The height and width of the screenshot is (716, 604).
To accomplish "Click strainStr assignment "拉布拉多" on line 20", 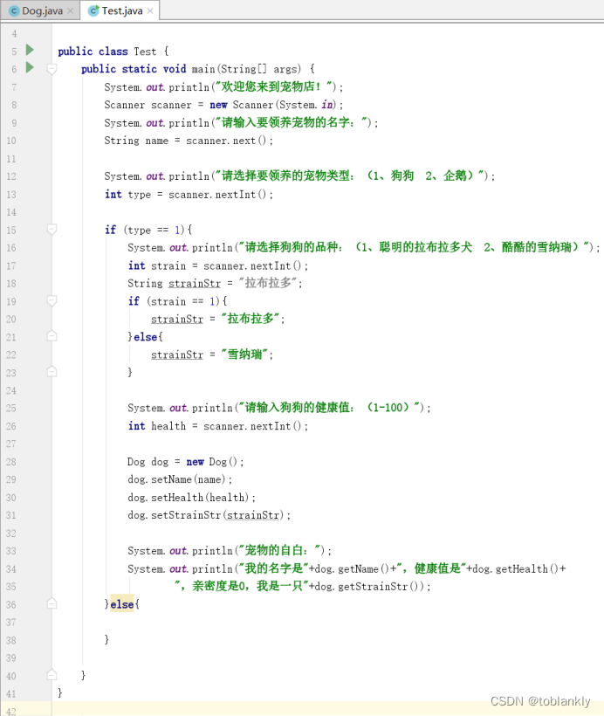I will (x=217, y=319).
